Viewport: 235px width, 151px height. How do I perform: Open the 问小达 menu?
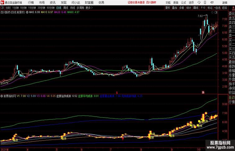tap(76, 2)
